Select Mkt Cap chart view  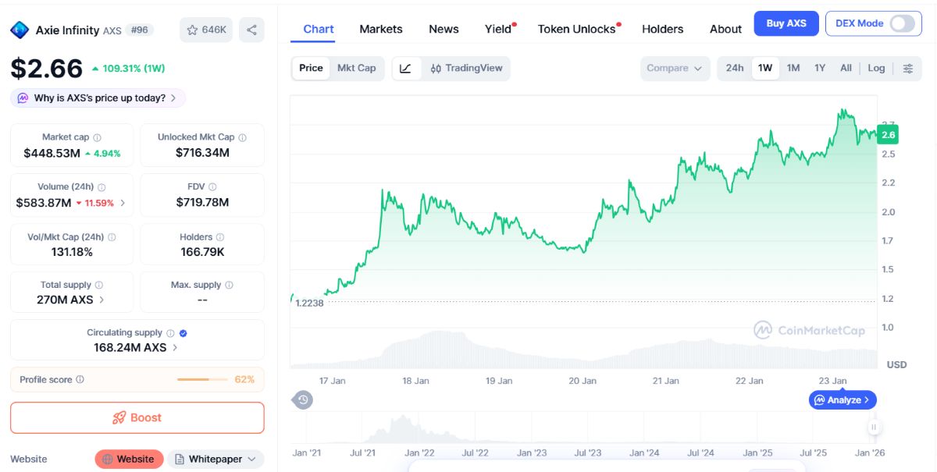pos(357,68)
